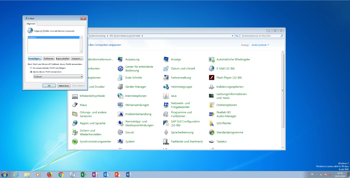The width and height of the screenshot is (350, 178).
Task: Click the Realtek HD Audio-Manager icon
Action: (x=212, y=114)
